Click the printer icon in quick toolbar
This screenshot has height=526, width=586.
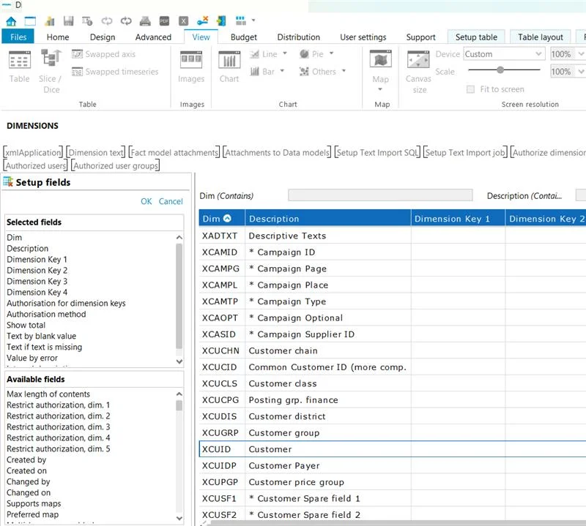(x=145, y=21)
